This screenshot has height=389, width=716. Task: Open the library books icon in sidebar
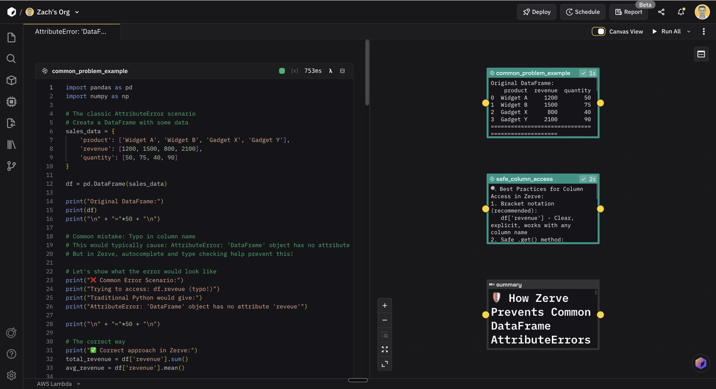point(11,145)
